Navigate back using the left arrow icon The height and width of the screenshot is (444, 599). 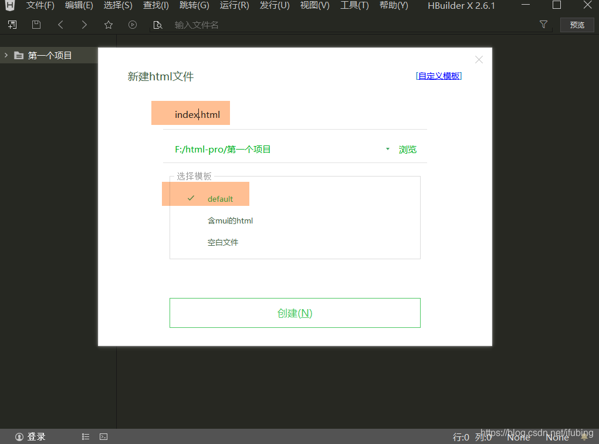pos(60,25)
